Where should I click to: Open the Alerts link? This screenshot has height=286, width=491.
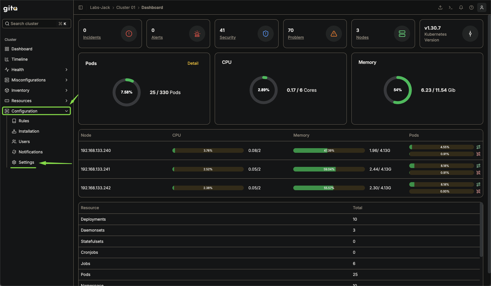[x=157, y=37]
